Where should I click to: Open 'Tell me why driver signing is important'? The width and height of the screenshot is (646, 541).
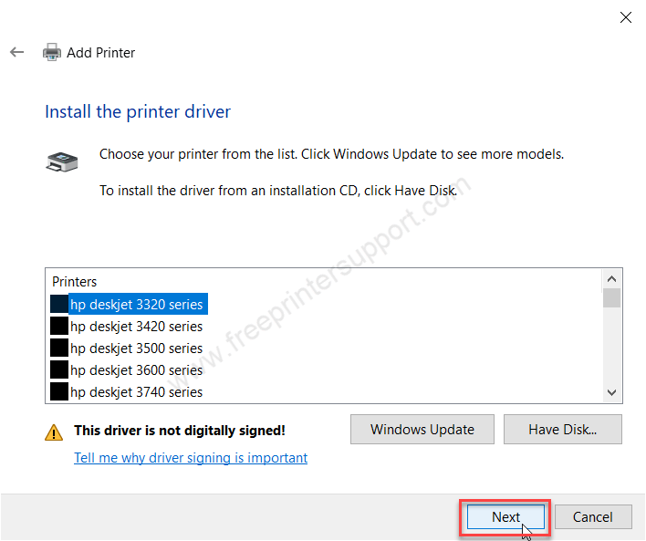click(191, 457)
